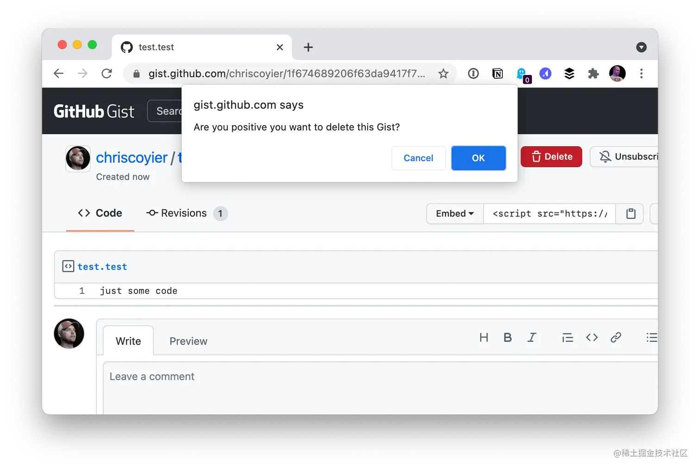Click the commenter avatar beside comment box

tap(69, 334)
